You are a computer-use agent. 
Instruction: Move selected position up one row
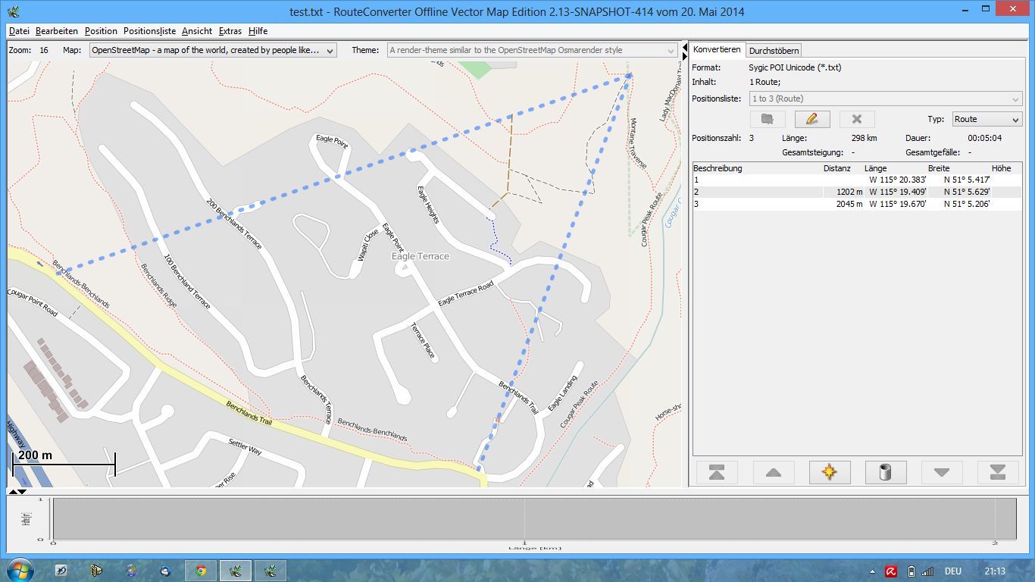click(x=773, y=472)
